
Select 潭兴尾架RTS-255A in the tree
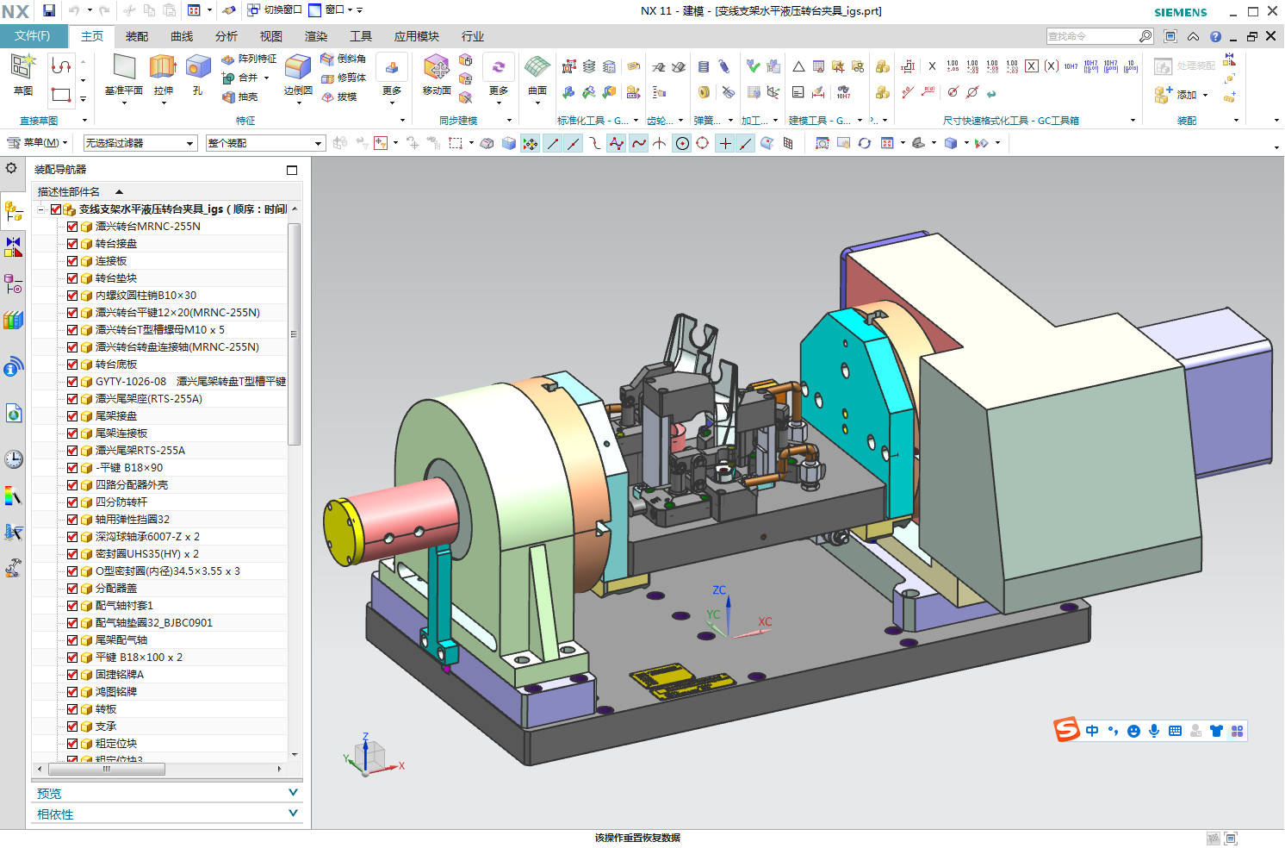tap(140, 451)
